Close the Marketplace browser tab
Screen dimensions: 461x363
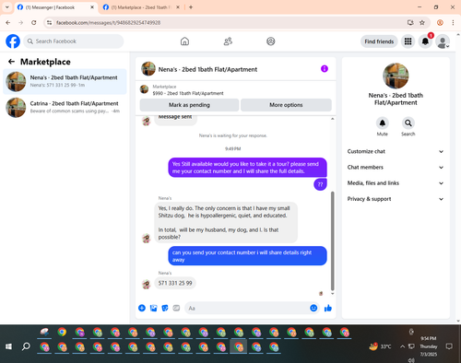point(178,7)
